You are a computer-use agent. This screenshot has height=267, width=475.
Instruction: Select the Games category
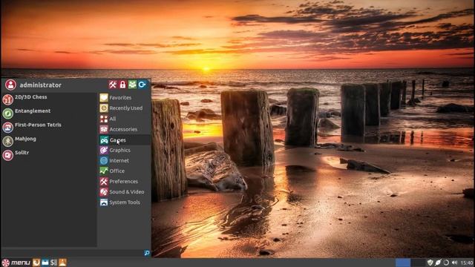125,140
